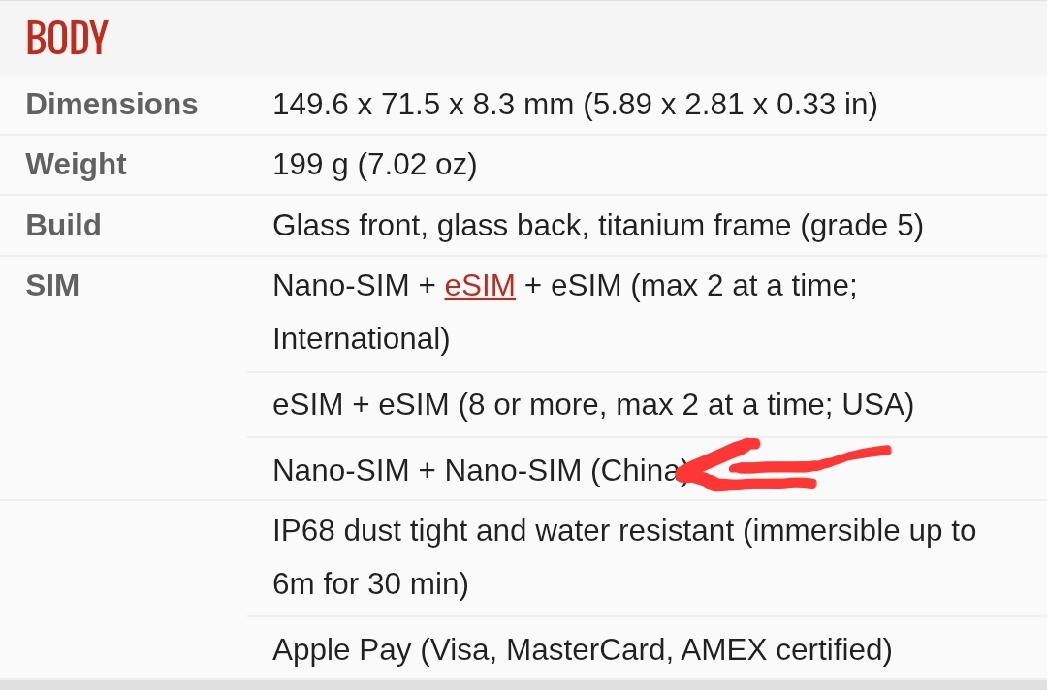Click the 199 g weight value

pos(374,165)
